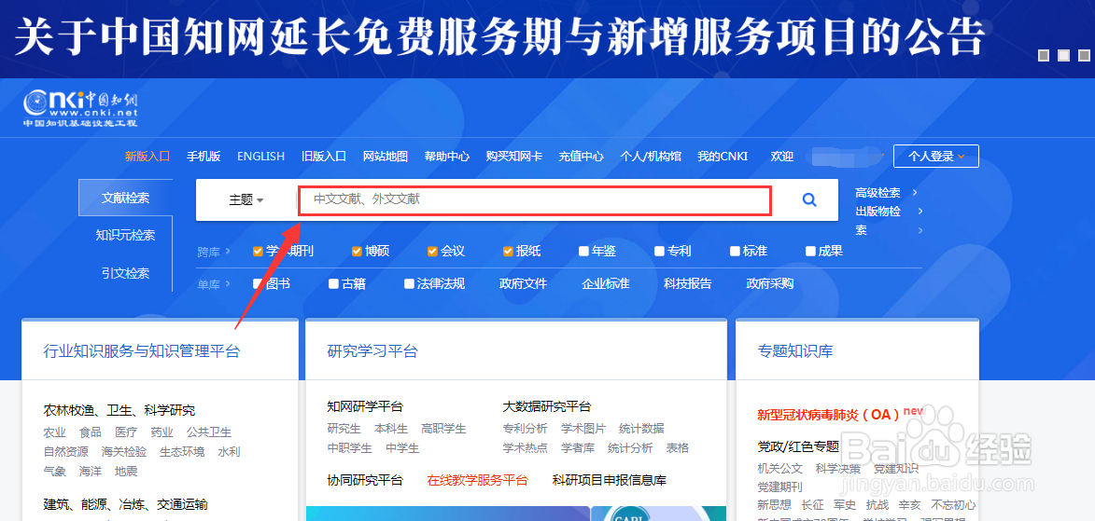Viewport: 1095px width, 521px height.
Task: Enable the 标准 checkbox
Action: click(x=735, y=251)
